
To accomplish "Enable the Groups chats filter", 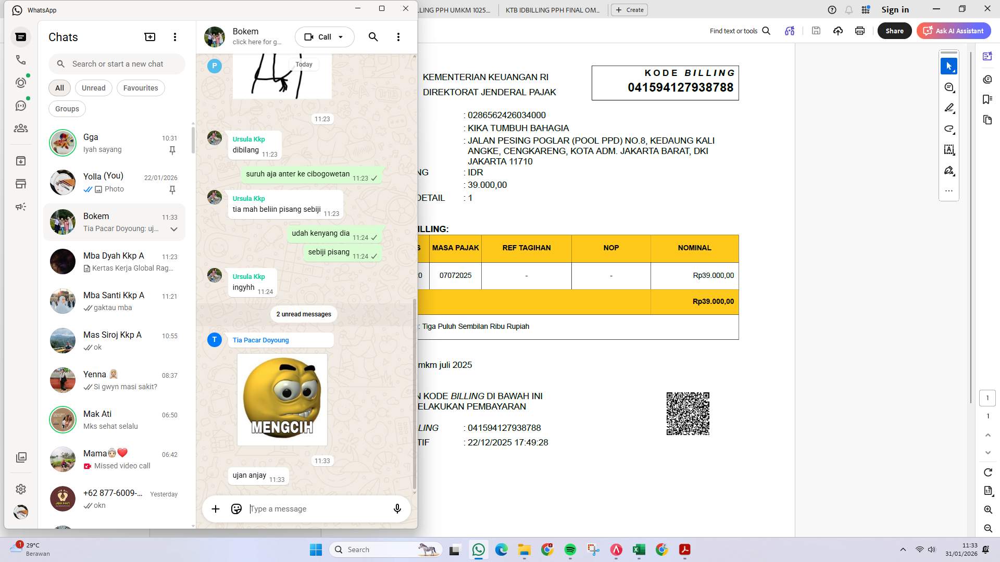I will (x=67, y=108).
